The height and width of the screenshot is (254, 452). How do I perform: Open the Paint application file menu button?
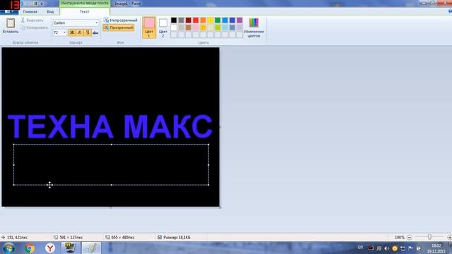(x=9, y=11)
